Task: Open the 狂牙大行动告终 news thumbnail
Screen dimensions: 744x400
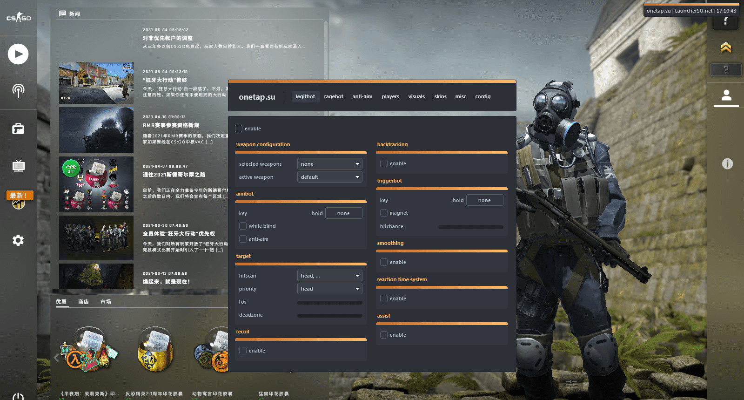Action: pos(96,83)
